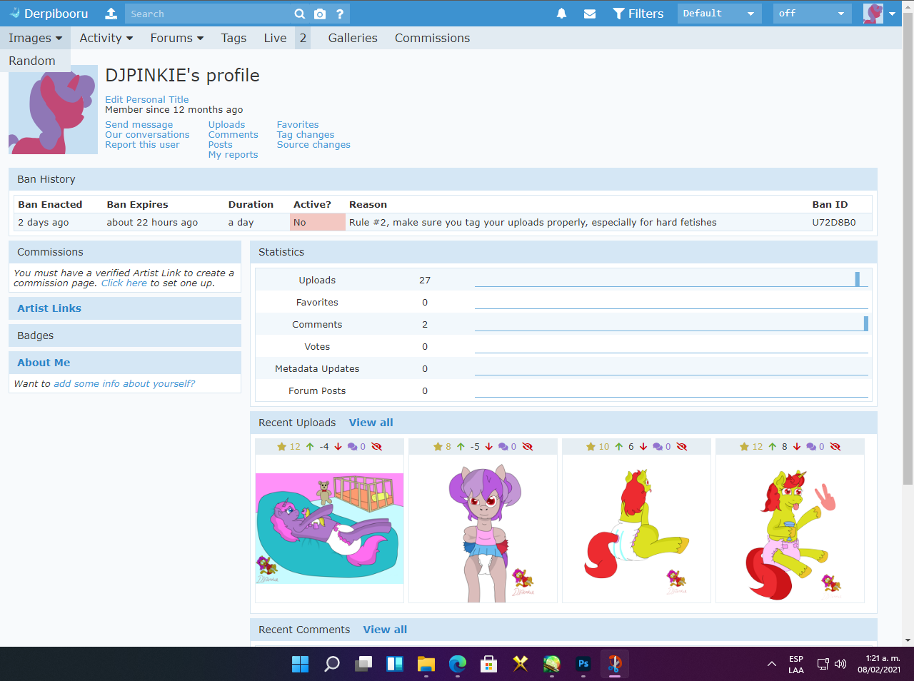Open the Our conversations link
This screenshot has height=681, width=914.
[x=147, y=135]
